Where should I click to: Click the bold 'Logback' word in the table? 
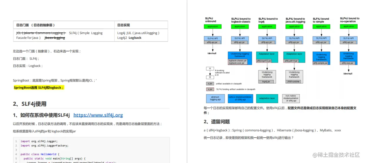click(135, 38)
